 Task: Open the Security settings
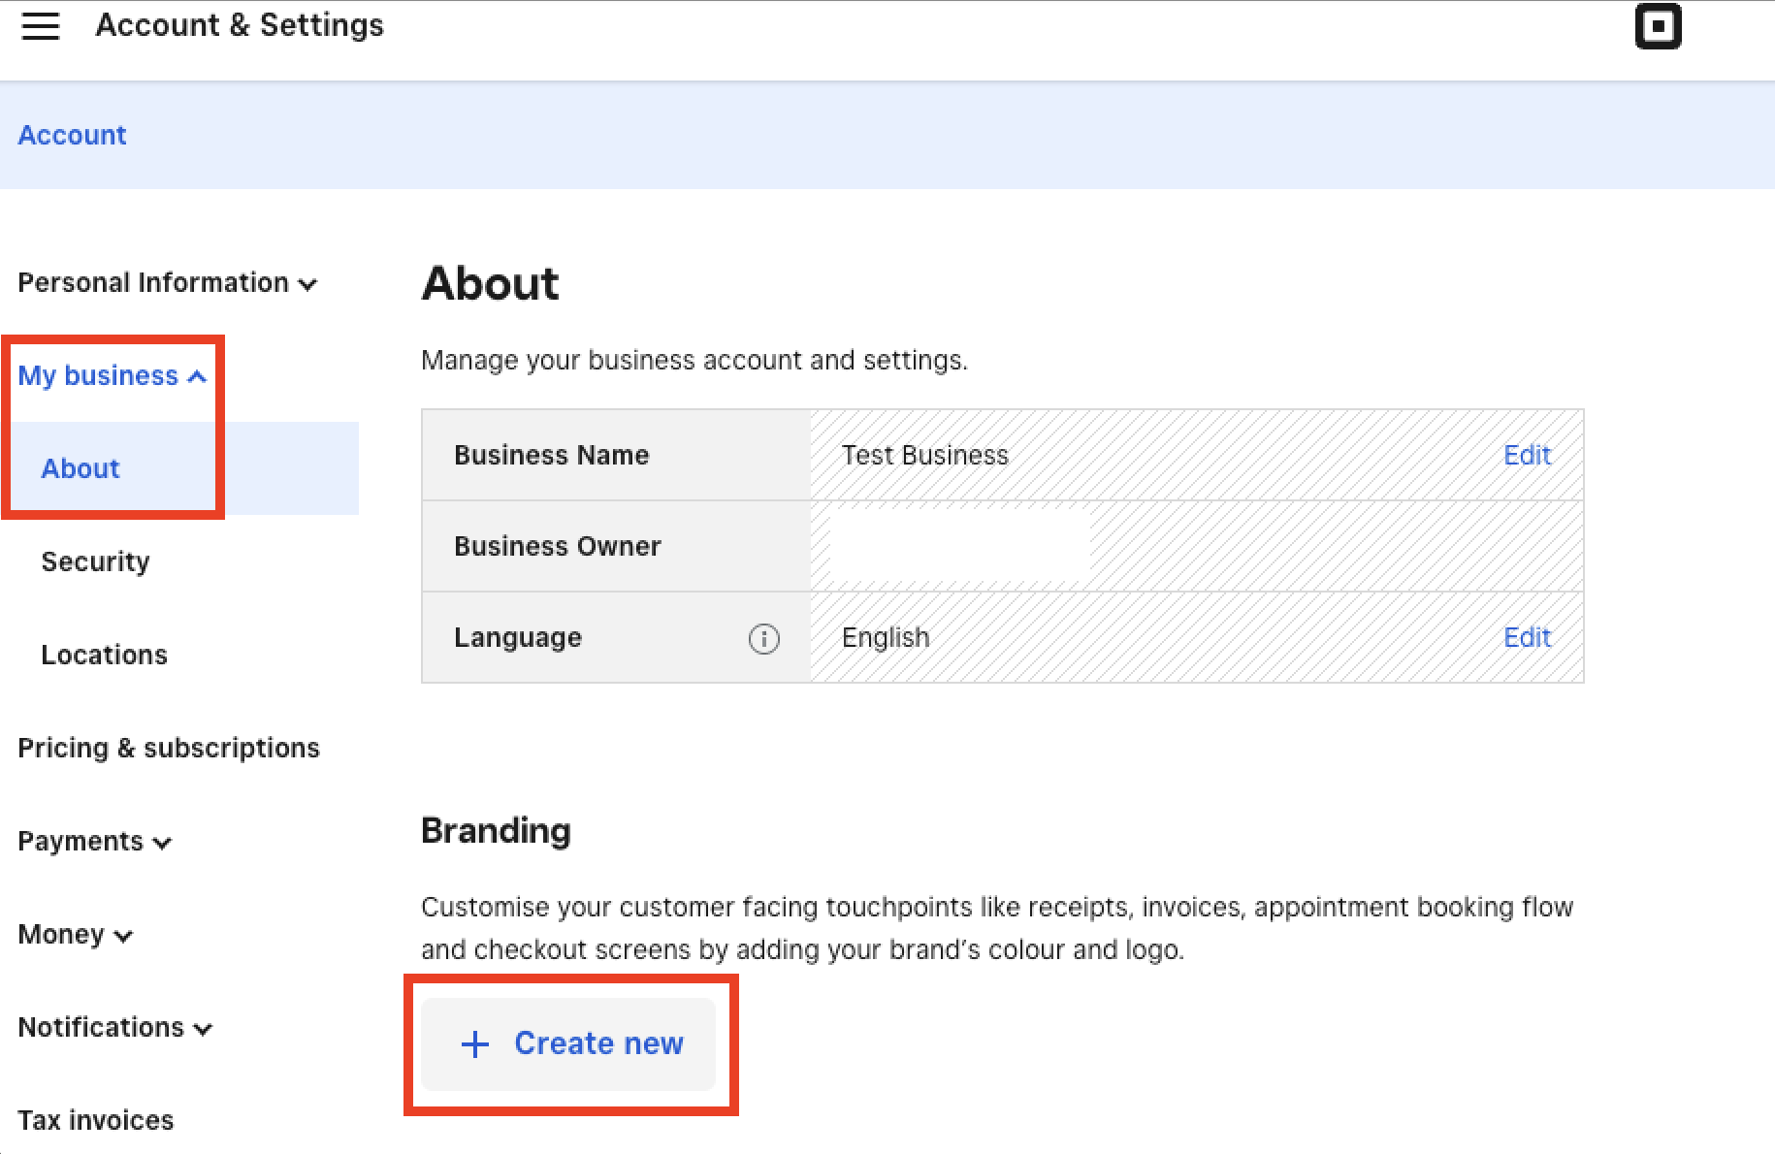(x=95, y=561)
